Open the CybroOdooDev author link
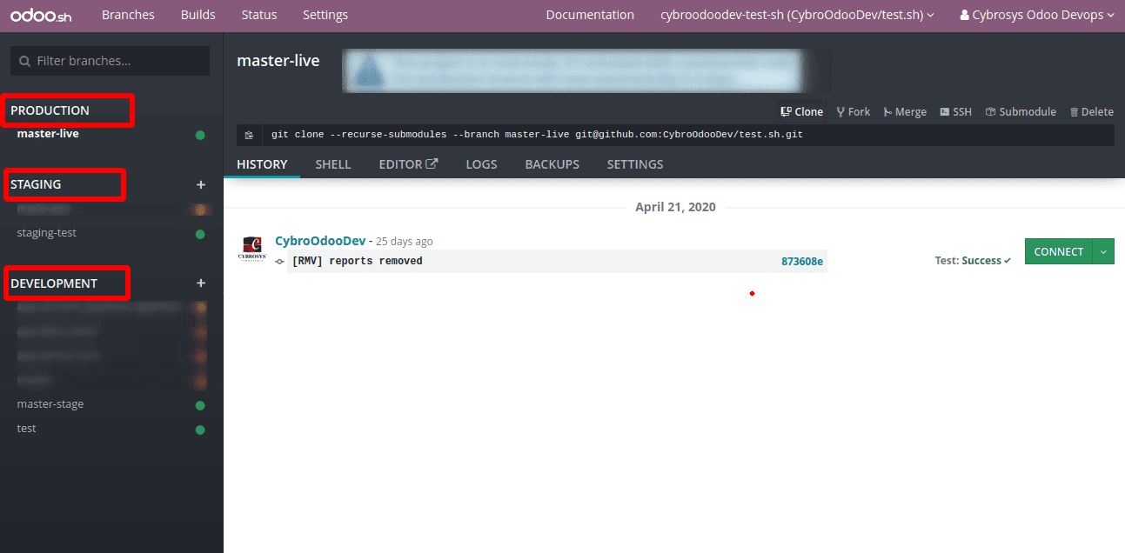 coord(320,241)
